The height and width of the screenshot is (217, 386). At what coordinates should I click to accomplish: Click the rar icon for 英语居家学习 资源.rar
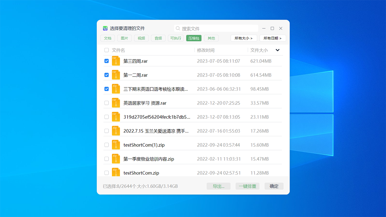(x=115, y=102)
